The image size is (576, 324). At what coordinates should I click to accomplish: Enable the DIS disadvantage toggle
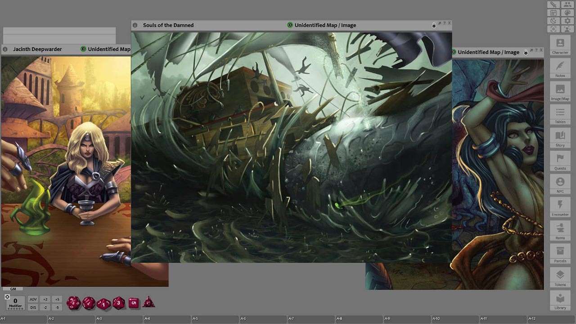tap(33, 307)
